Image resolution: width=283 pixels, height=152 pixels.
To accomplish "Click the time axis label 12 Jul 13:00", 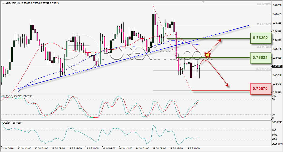I will pos(24,149).
